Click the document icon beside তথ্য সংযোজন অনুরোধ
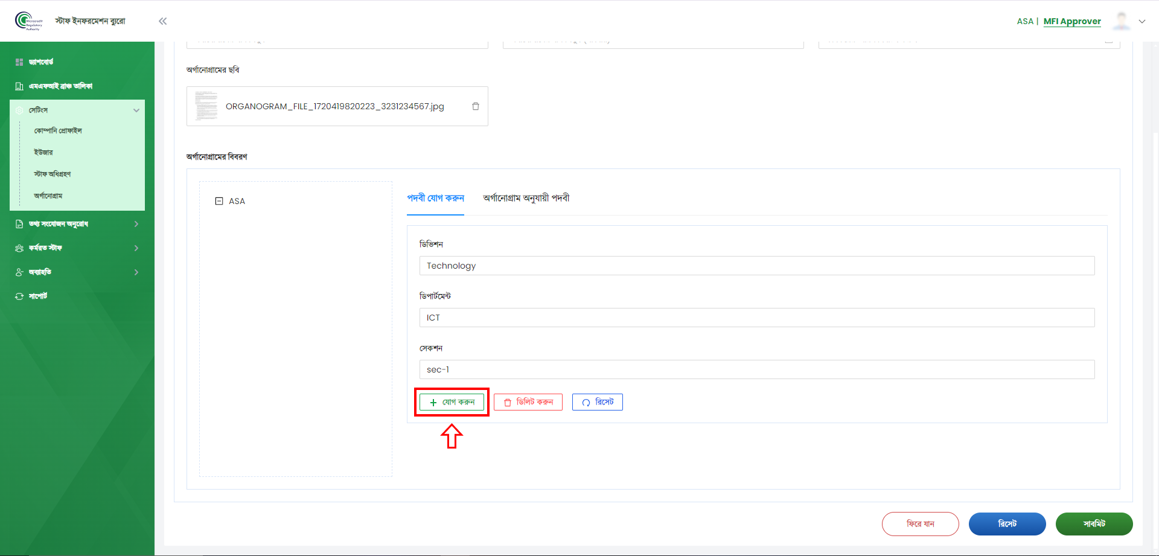The image size is (1159, 556). pos(19,224)
